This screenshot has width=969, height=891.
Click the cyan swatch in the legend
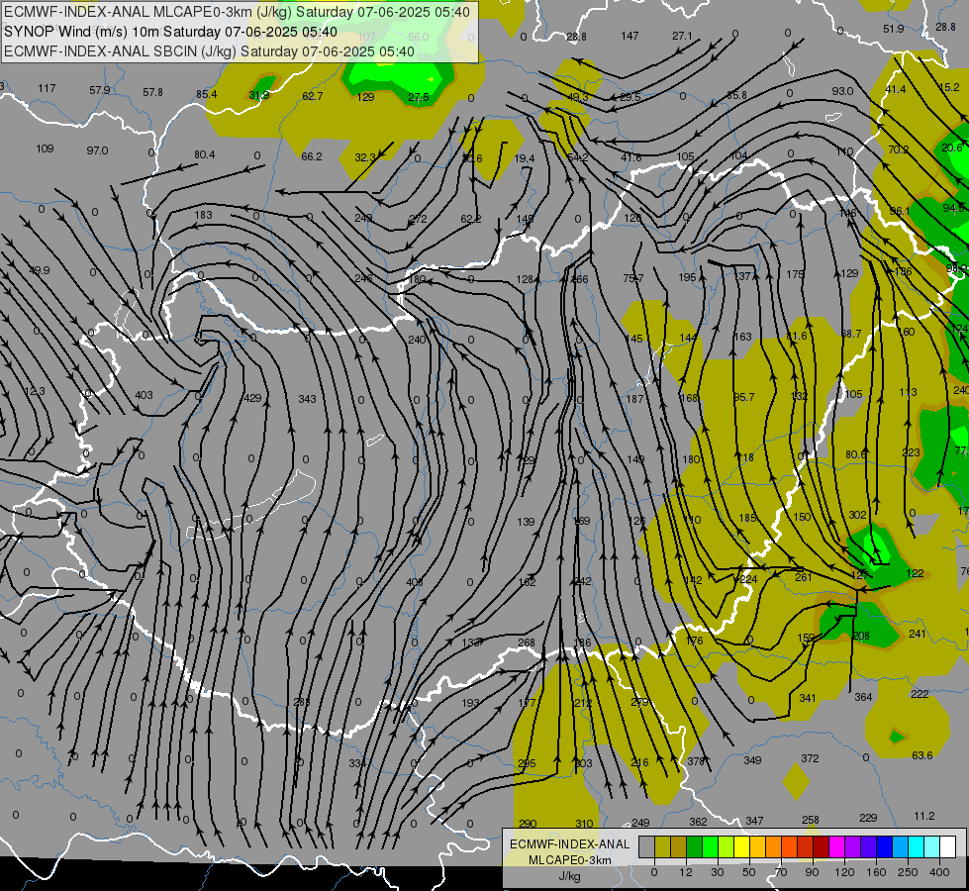916,846
